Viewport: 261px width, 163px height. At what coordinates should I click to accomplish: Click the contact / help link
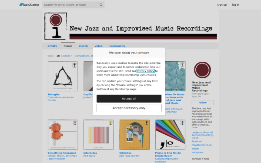click(x=201, y=159)
